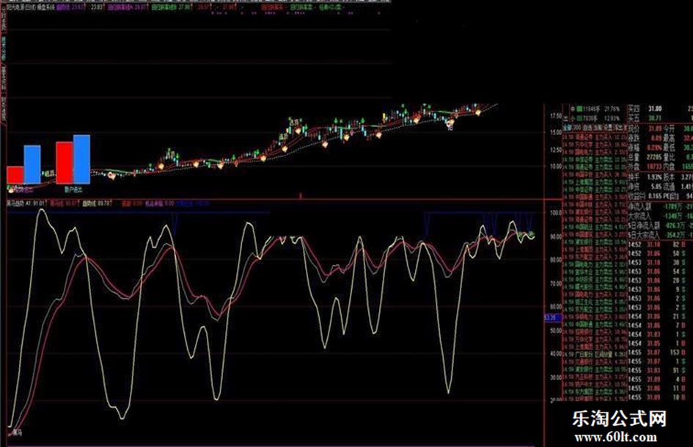Screen dimensions: 693x447
Task: Click the tallest blue bar above 散户进出
Action: [81, 159]
